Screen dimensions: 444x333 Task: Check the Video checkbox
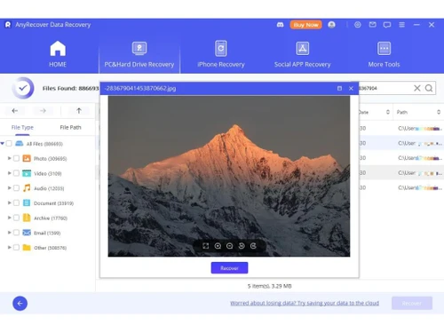coord(16,173)
